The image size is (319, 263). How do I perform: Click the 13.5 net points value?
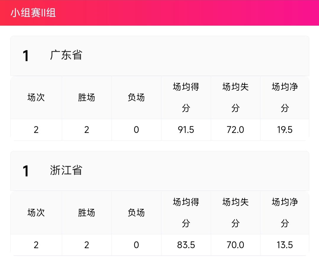[285, 245]
